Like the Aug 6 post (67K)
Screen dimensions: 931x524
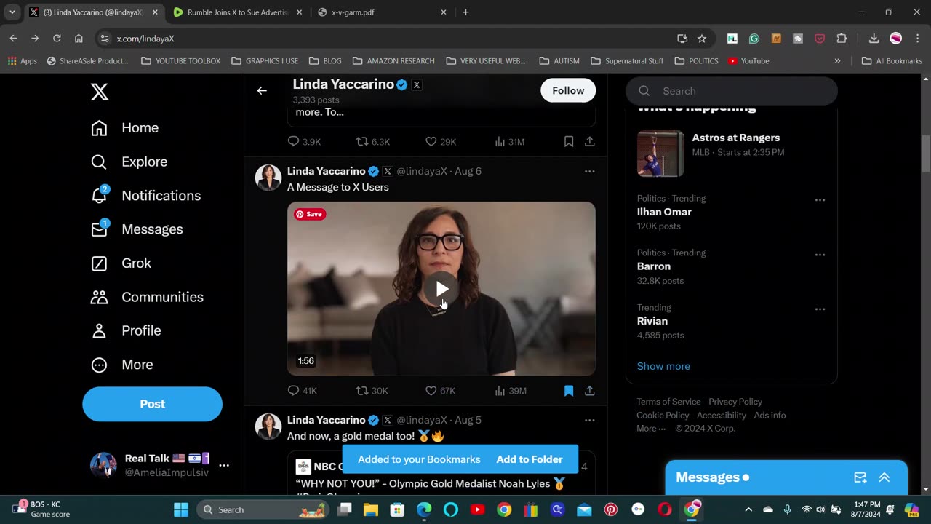(x=440, y=391)
